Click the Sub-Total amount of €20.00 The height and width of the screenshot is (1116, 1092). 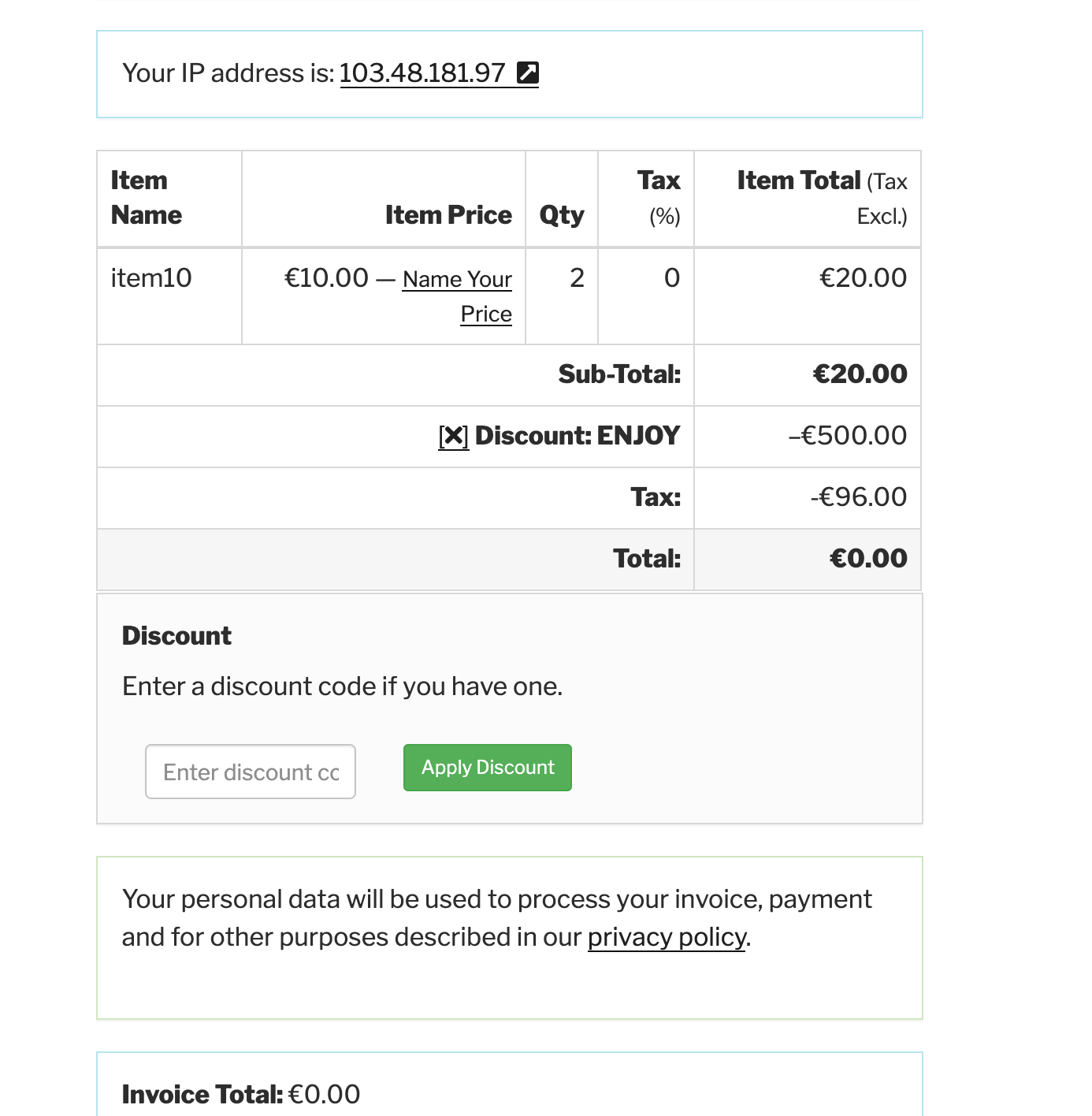pos(860,374)
